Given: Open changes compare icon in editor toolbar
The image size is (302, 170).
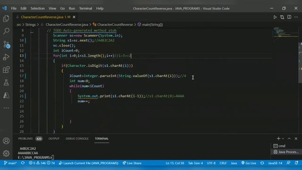Looking at the screenshot, I should pyautogui.click(x=282, y=17).
